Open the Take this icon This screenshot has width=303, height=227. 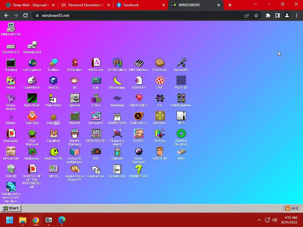point(32,118)
